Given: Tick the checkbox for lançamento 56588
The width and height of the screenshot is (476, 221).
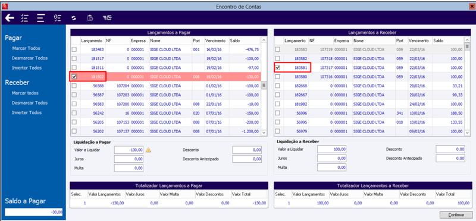Looking at the screenshot, I should 74,86.
